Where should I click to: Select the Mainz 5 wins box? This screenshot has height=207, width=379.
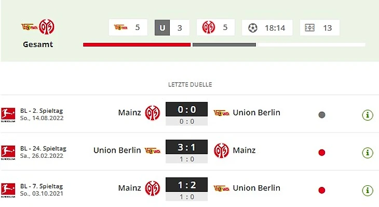coord(215,27)
